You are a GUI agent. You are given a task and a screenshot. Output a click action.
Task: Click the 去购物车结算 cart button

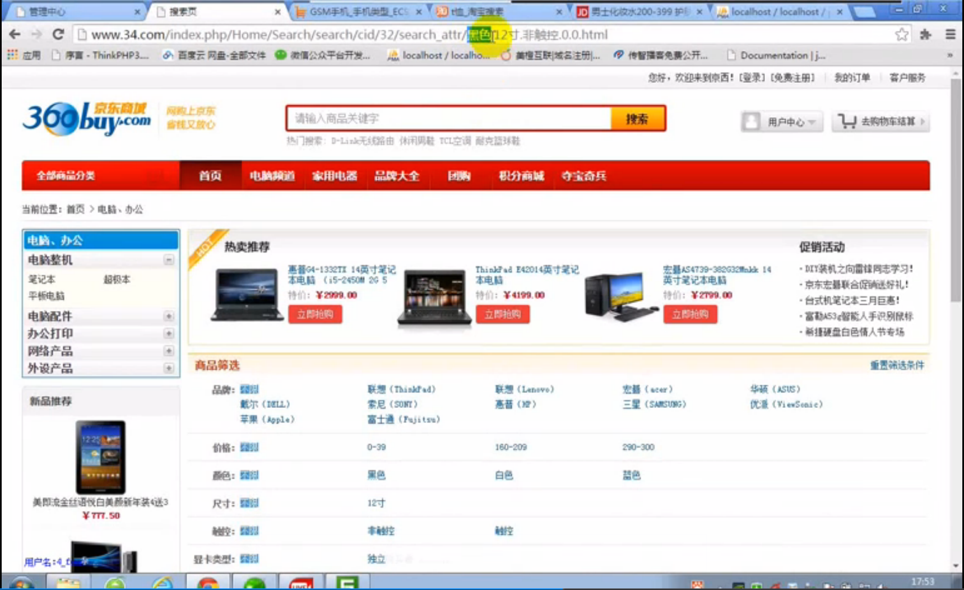(x=880, y=122)
